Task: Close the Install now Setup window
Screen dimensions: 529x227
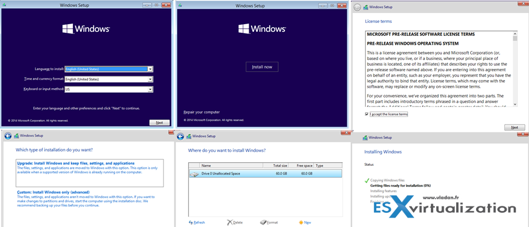Action: point(341,5)
